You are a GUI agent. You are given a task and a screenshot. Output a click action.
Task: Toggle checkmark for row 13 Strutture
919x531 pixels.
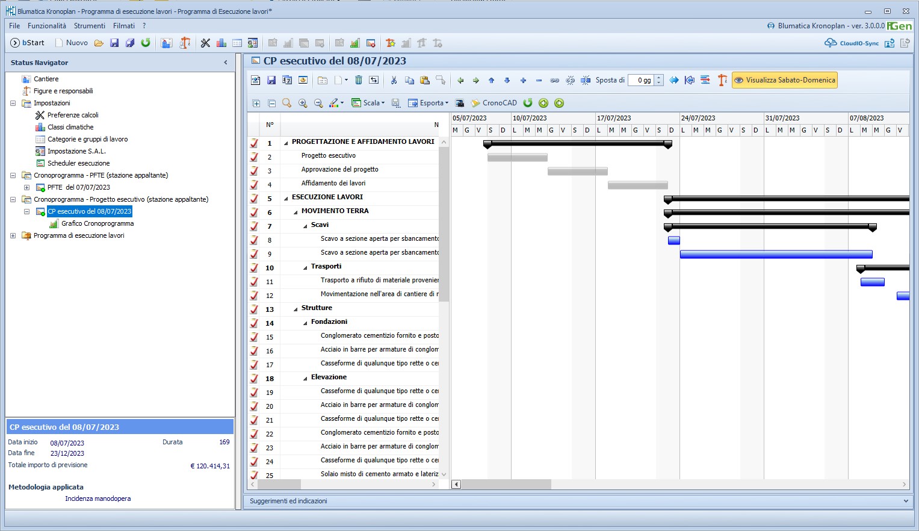(254, 309)
